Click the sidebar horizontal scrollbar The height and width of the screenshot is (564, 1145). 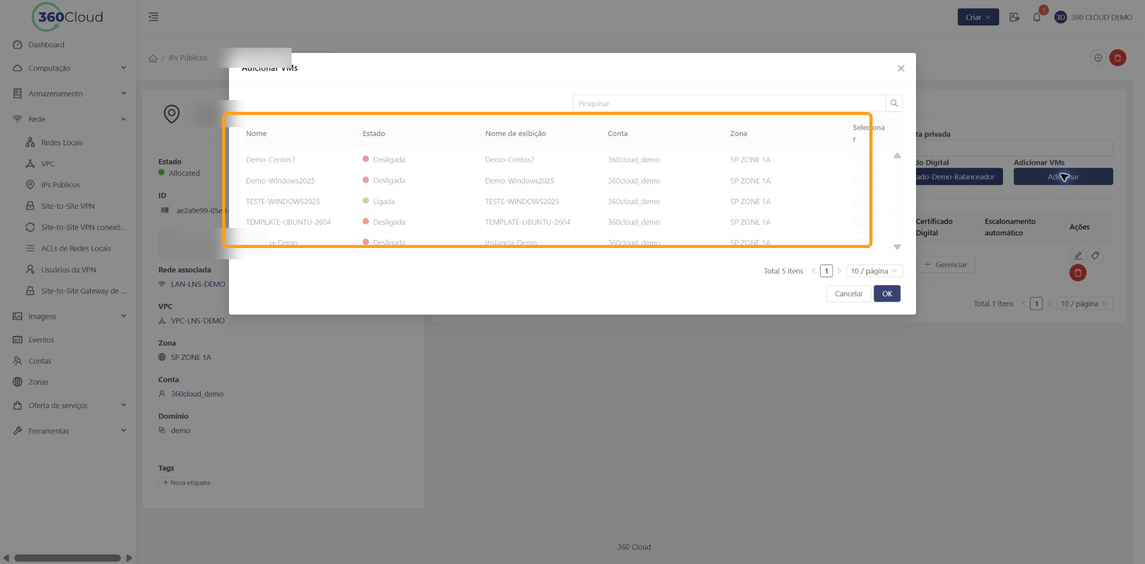[x=67, y=558]
